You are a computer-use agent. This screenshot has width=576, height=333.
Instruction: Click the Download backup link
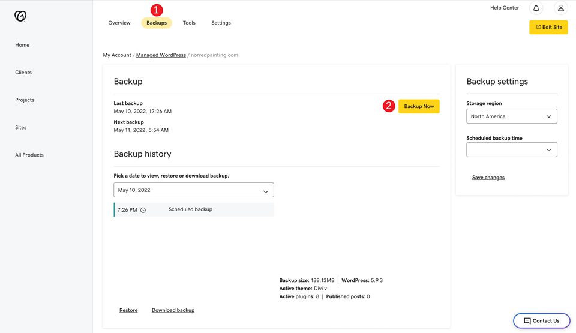(173, 310)
